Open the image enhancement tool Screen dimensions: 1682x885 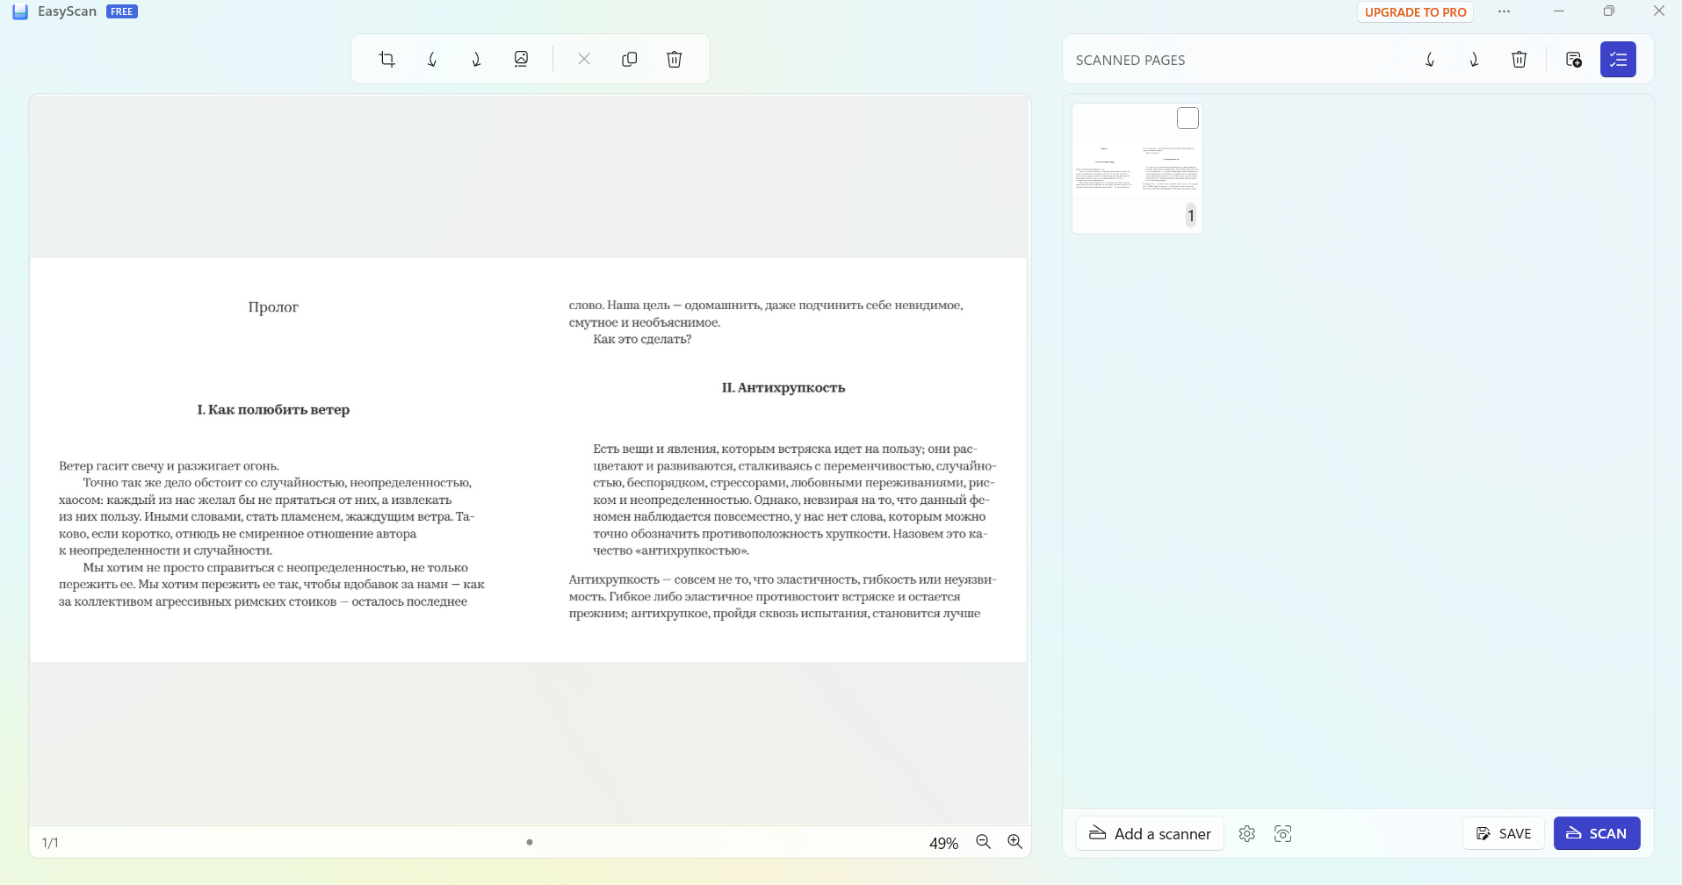521,60
